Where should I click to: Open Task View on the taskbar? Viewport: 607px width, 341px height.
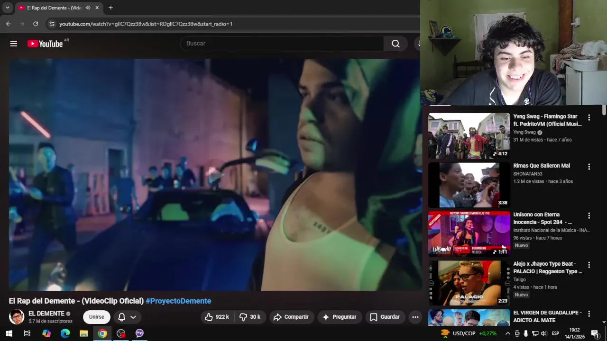coord(27,333)
